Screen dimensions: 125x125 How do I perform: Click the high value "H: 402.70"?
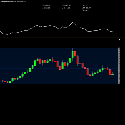coord(66,5)
